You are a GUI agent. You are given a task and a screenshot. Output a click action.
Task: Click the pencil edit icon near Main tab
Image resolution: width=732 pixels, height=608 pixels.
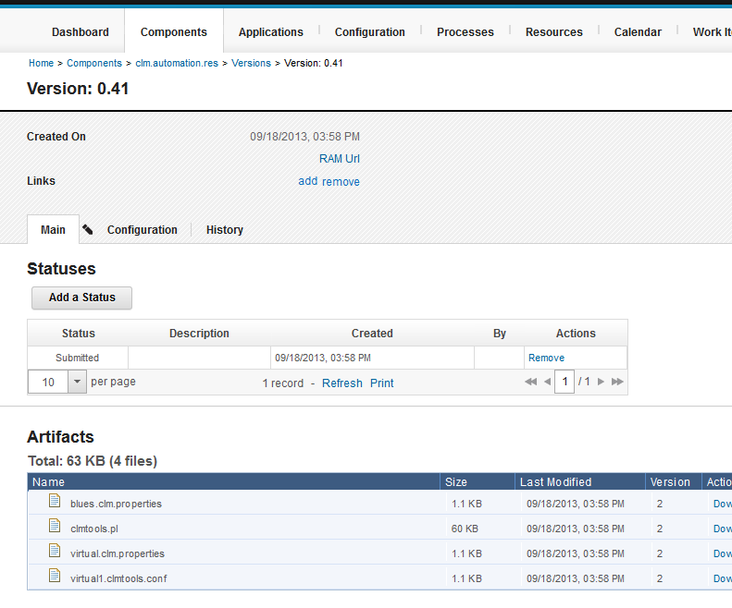pos(88,230)
